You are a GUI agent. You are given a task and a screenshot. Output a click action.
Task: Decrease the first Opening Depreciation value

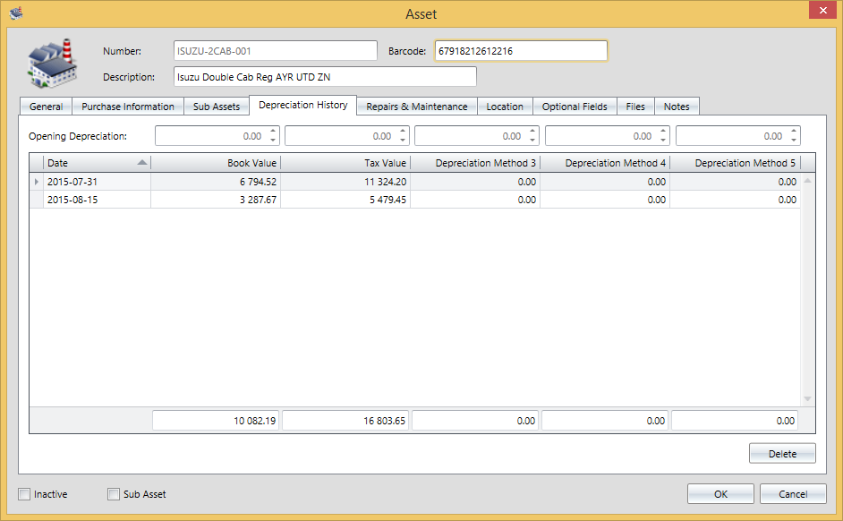click(x=273, y=140)
